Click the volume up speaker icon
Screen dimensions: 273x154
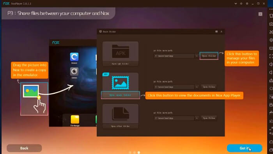271,64
